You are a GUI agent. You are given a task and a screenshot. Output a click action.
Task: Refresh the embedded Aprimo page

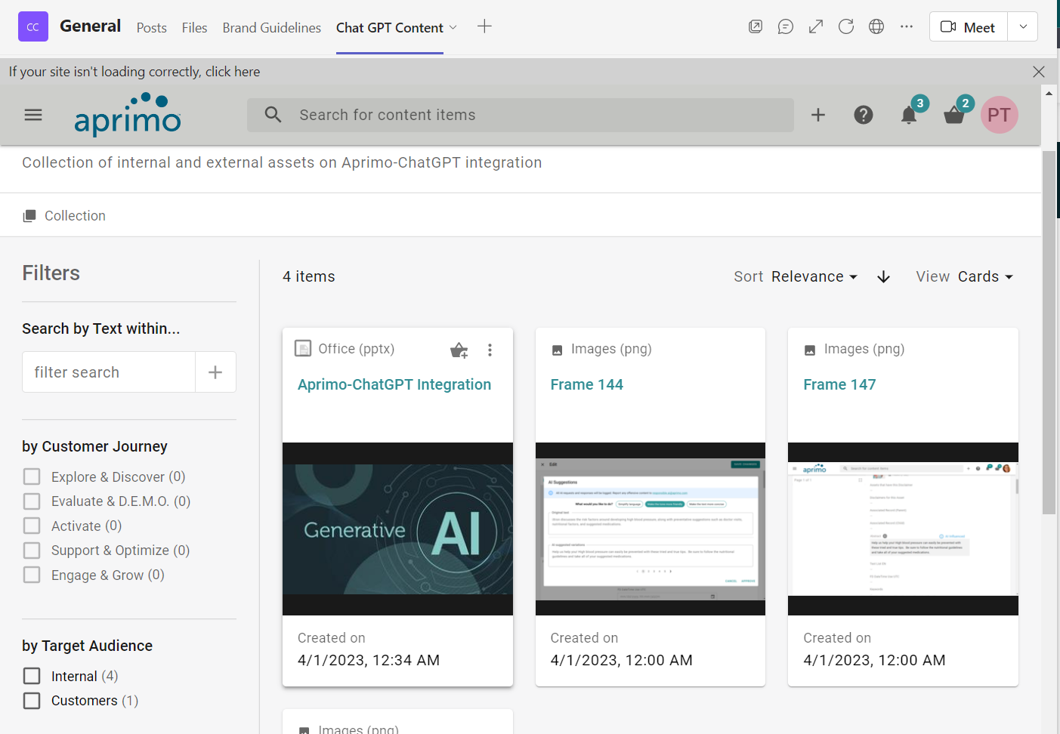click(x=846, y=26)
